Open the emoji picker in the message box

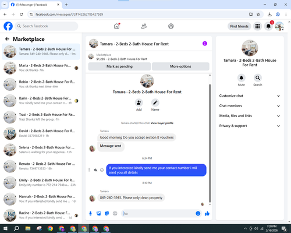click(x=198, y=214)
